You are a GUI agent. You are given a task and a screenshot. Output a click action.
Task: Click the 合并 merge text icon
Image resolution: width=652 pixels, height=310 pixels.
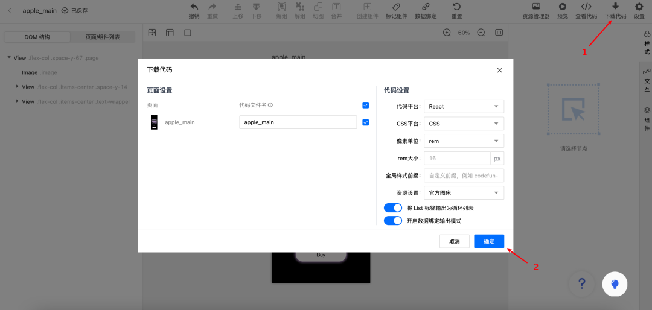coord(336,7)
